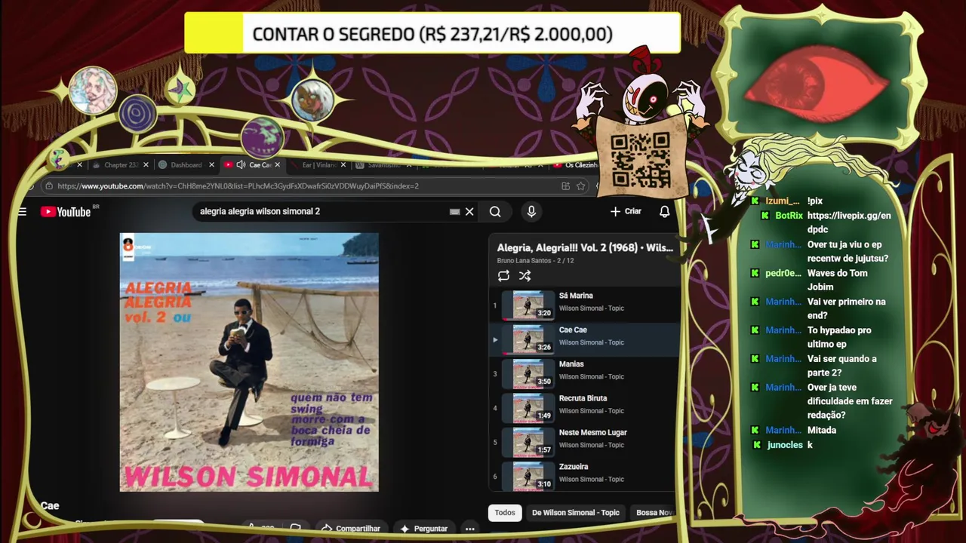Click the QR code on the overlay
Viewport: 966px width, 543px height.
pyautogui.click(x=640, y=160)
